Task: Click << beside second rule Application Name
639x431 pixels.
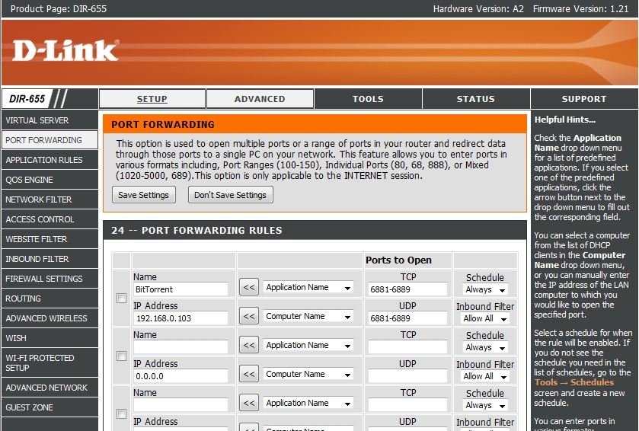Action: coord(249,345)
